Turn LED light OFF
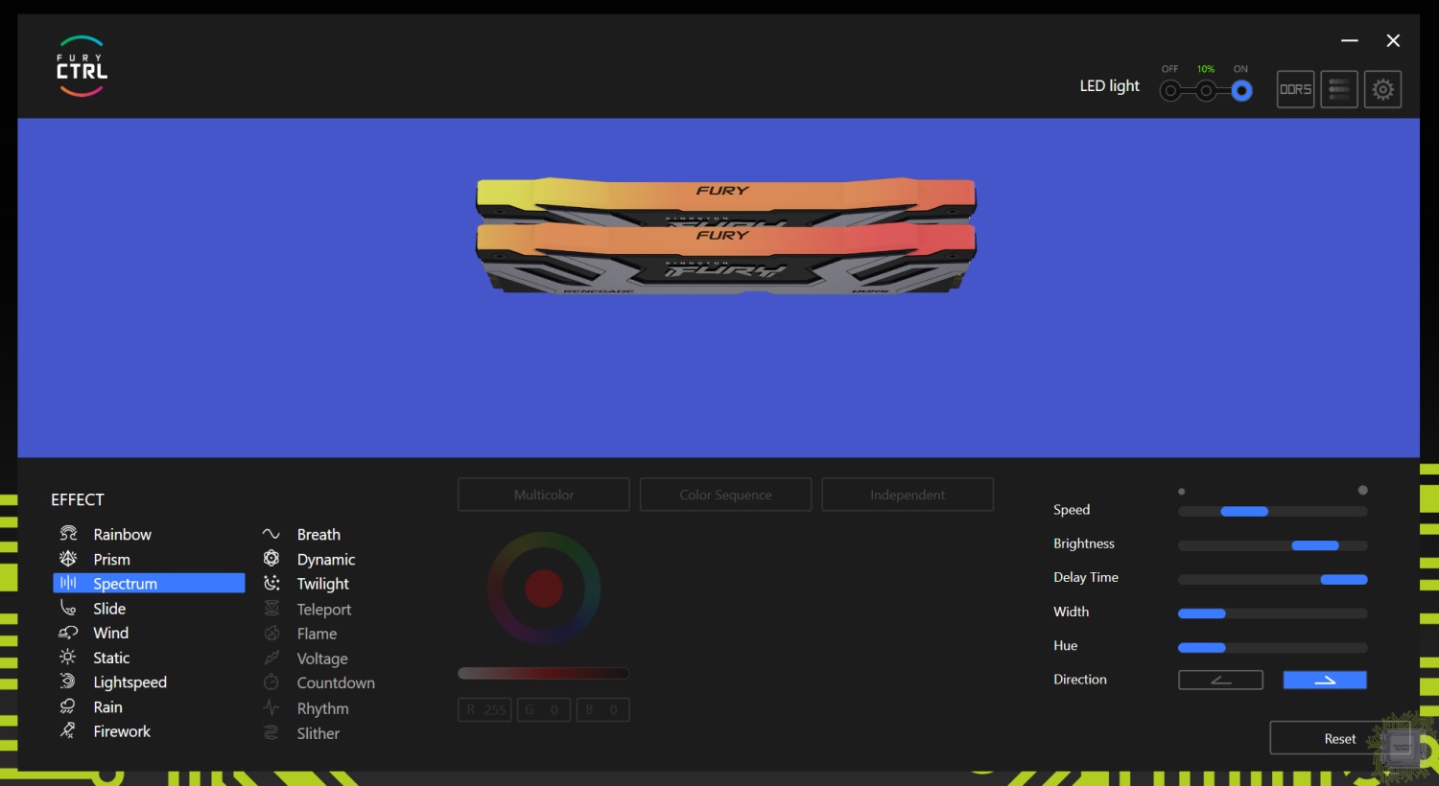1439x786 pixels. (x=1170, y=91)
